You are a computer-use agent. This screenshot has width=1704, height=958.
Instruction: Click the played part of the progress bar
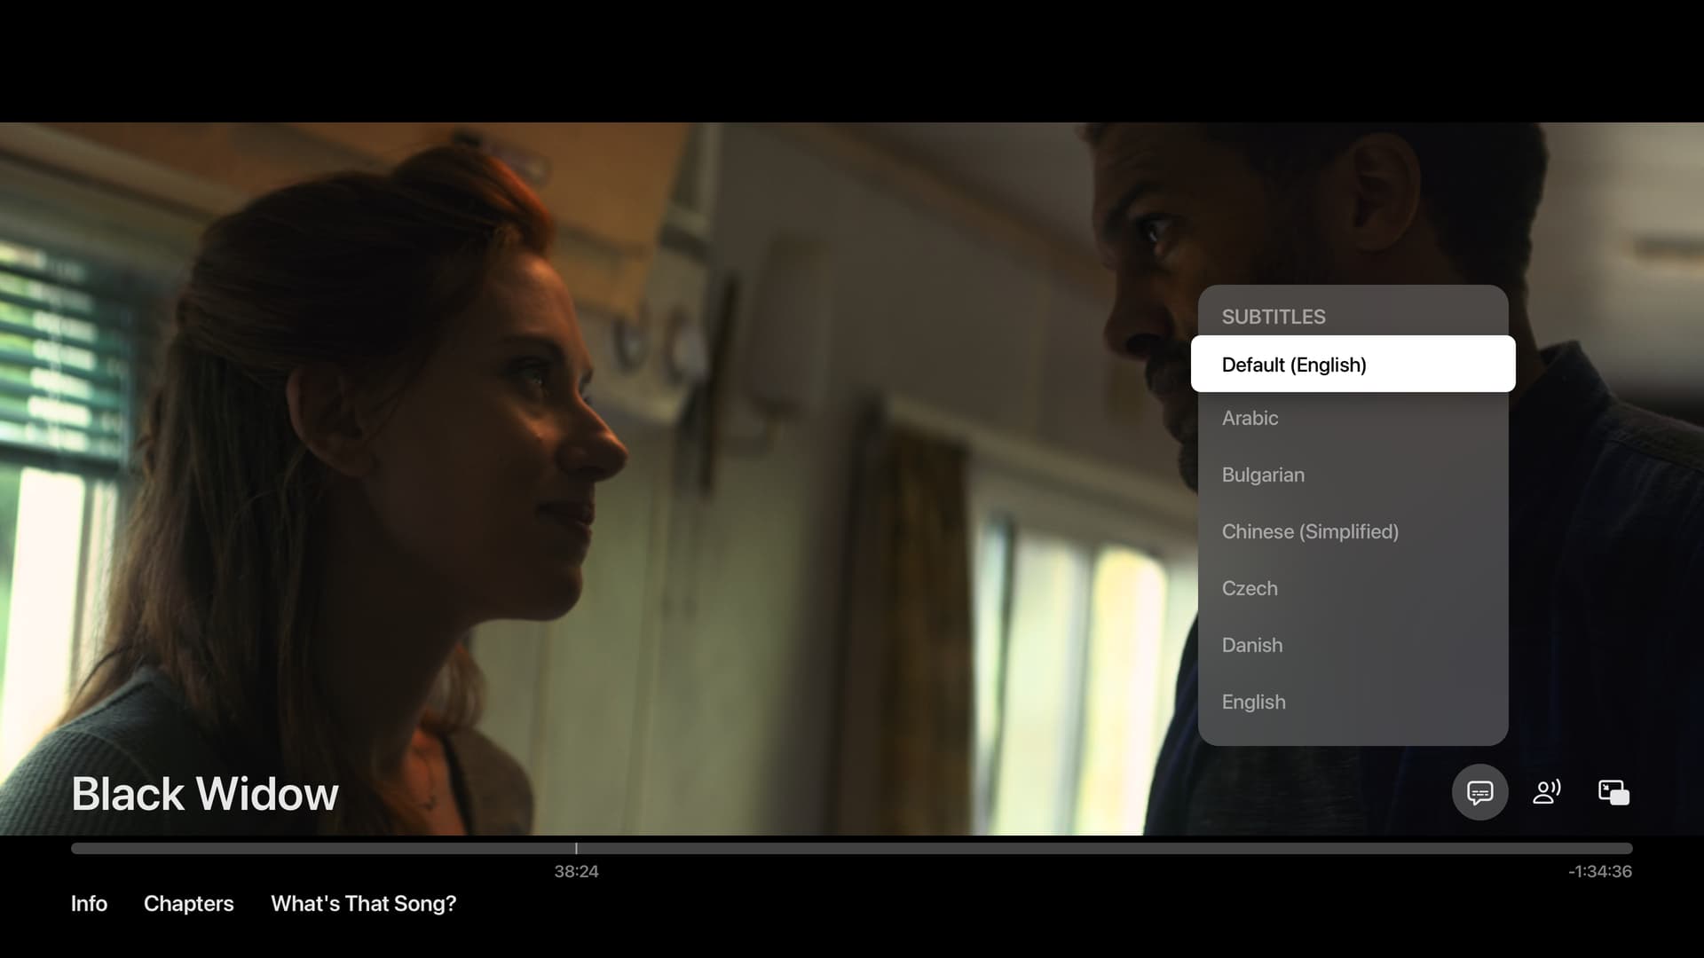tap(319, 849)
